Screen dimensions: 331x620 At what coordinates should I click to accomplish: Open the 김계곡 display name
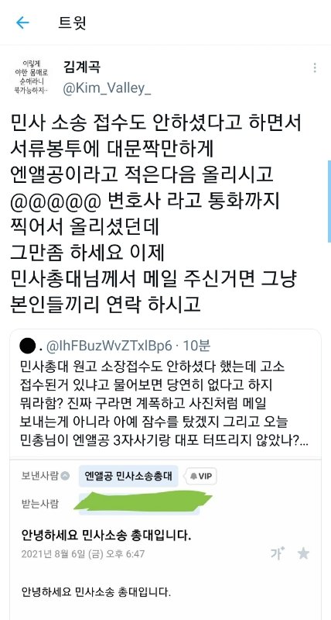(x=82, y=67)
